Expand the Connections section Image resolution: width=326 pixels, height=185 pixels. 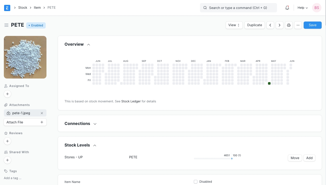(95, 124)
